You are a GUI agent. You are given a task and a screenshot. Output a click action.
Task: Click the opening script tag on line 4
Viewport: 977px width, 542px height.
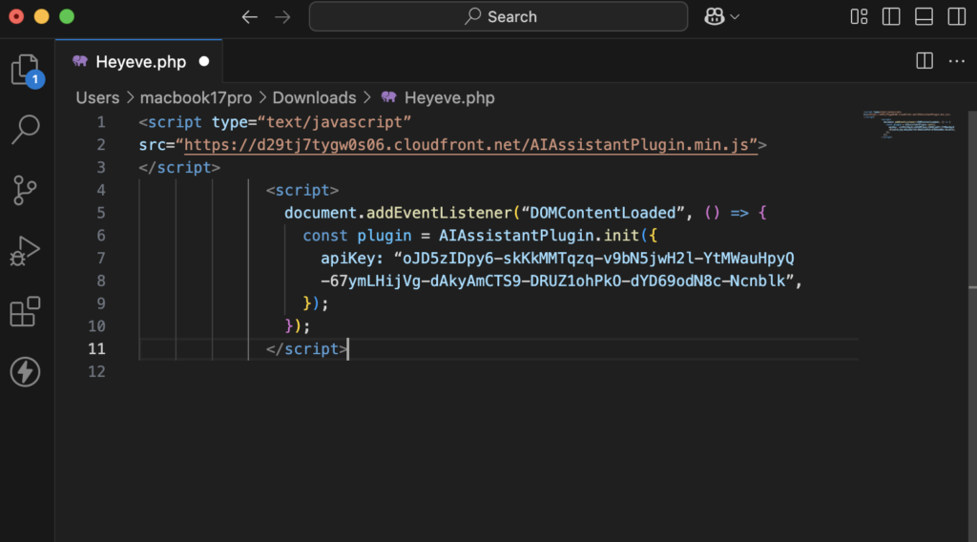click(x=302, y=190)
